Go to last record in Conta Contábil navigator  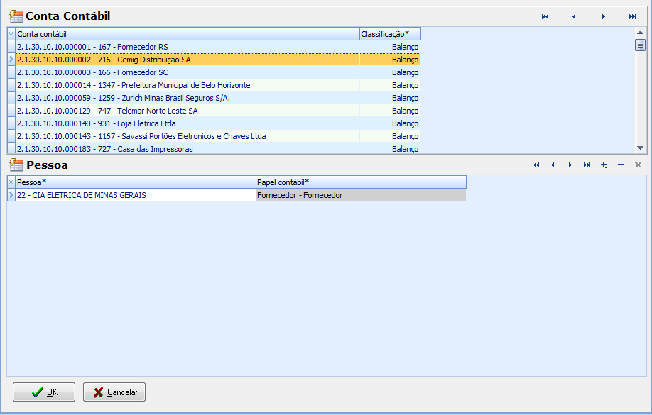632,16
